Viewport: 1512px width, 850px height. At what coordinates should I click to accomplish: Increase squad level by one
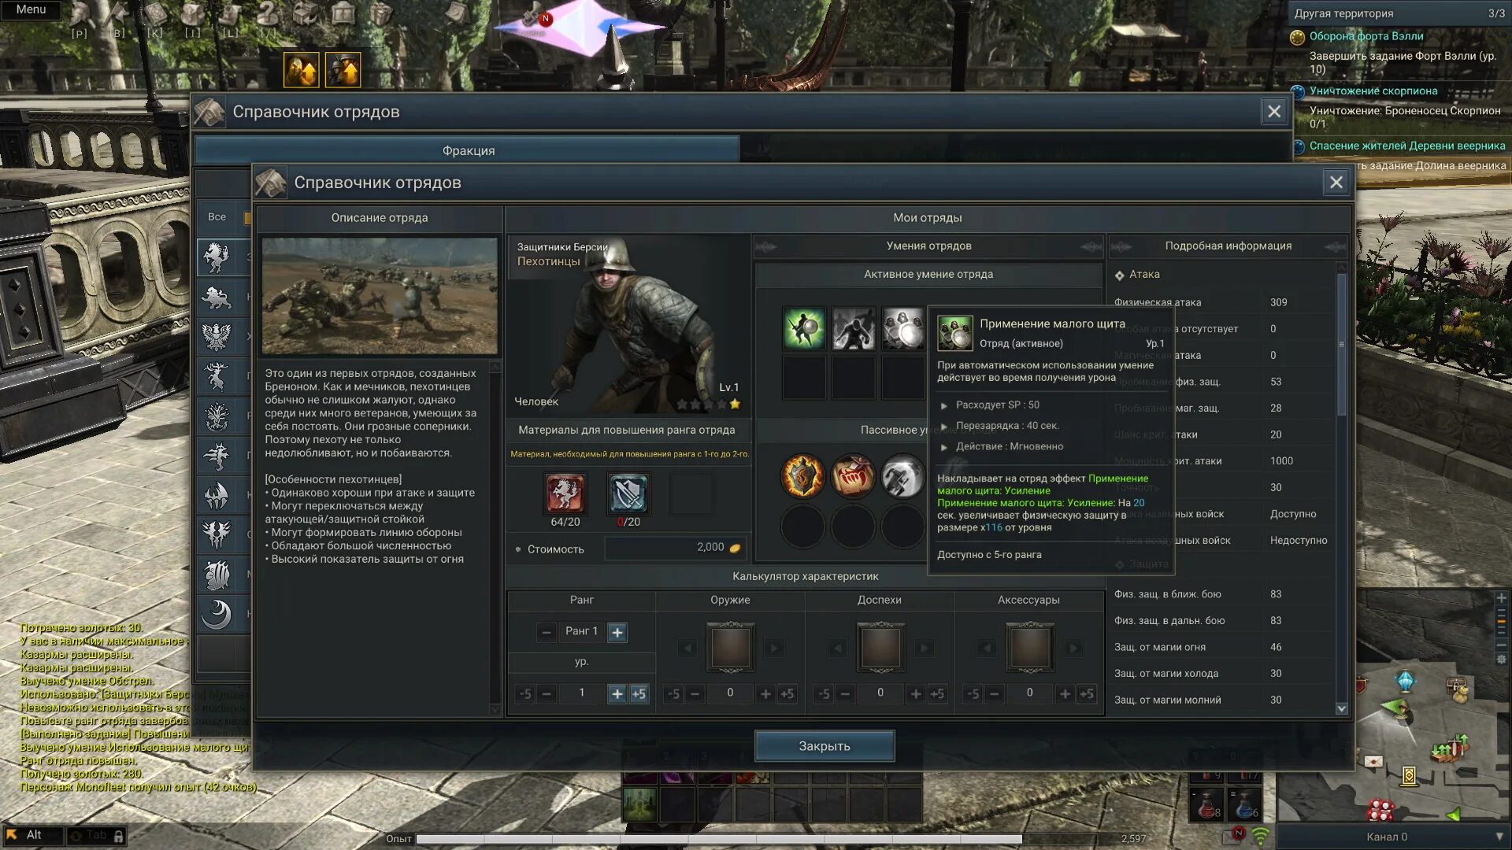coord(617,694)
